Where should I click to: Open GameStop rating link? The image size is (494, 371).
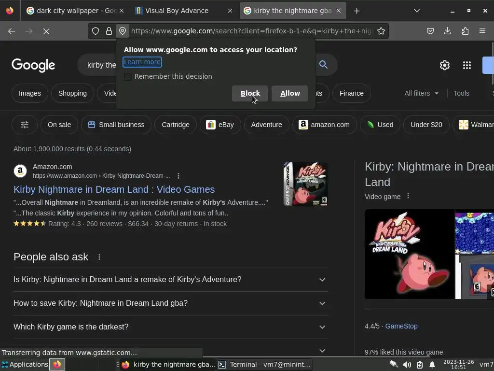[x=401, y=326]
